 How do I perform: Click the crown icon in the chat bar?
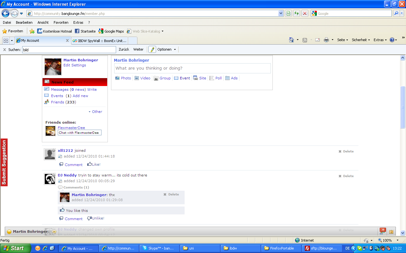(x=391, y=232)
